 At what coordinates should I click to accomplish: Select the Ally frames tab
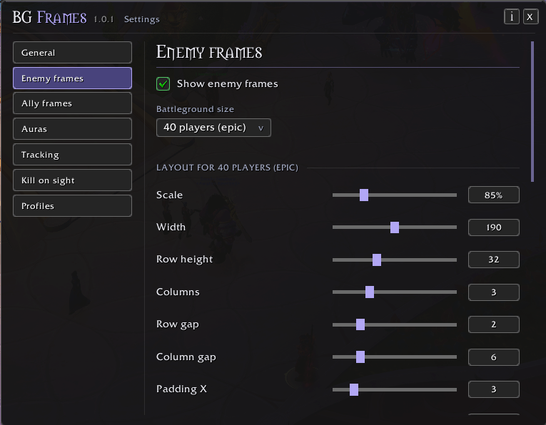pyautogui.click(x=72, y=103)
